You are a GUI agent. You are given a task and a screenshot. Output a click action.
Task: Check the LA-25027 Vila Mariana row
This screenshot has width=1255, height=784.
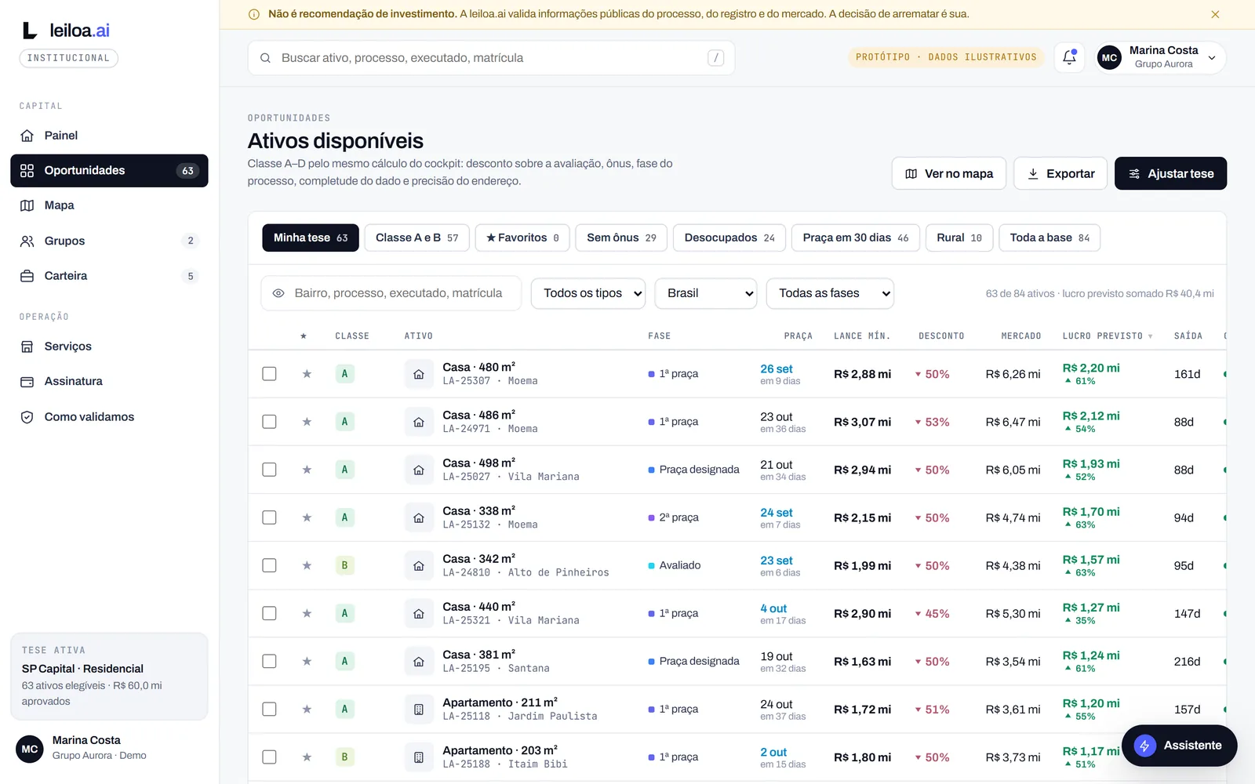[x=269, y=470]
